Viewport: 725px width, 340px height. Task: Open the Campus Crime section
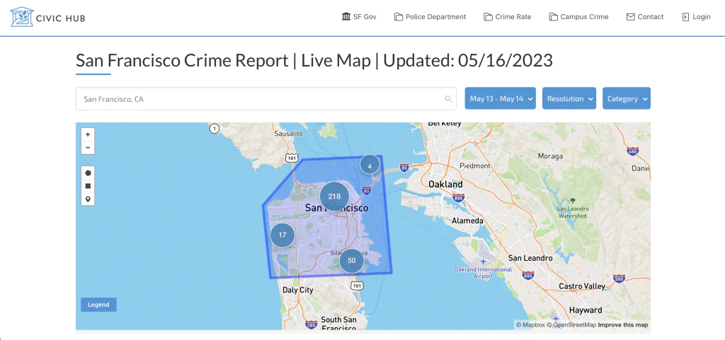[578, 17]
